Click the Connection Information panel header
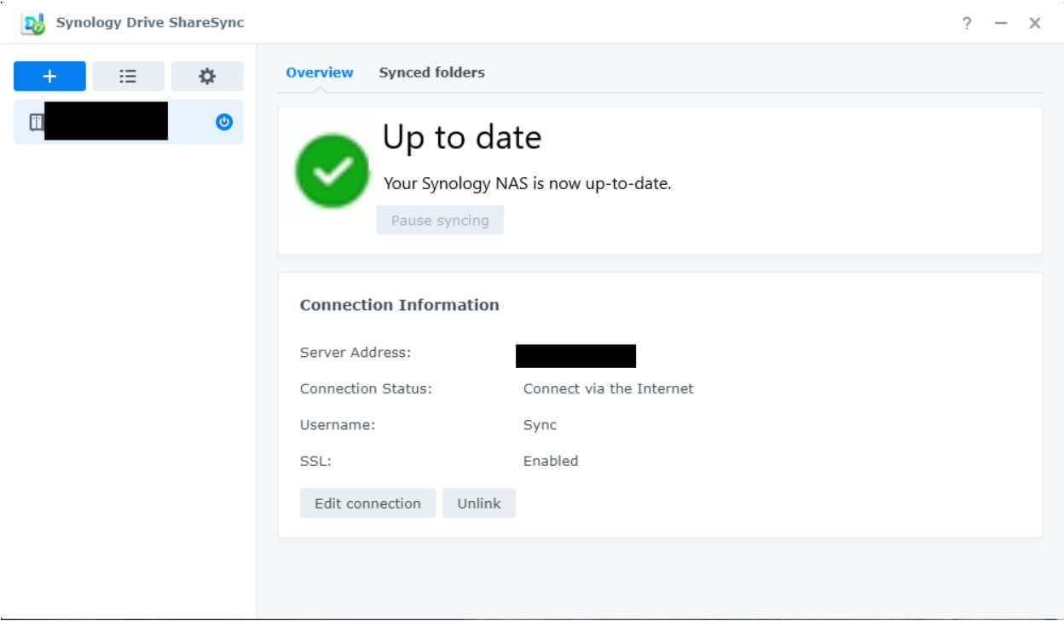The image size is (1064, 621). [399, 304]
